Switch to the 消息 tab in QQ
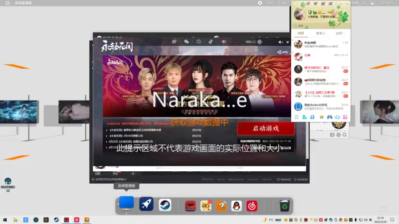Viewport: 399px width, 224px height. pos(301,33)
